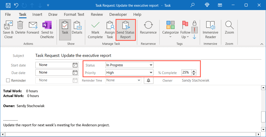Expand the Status dropdown

[151, 65]
